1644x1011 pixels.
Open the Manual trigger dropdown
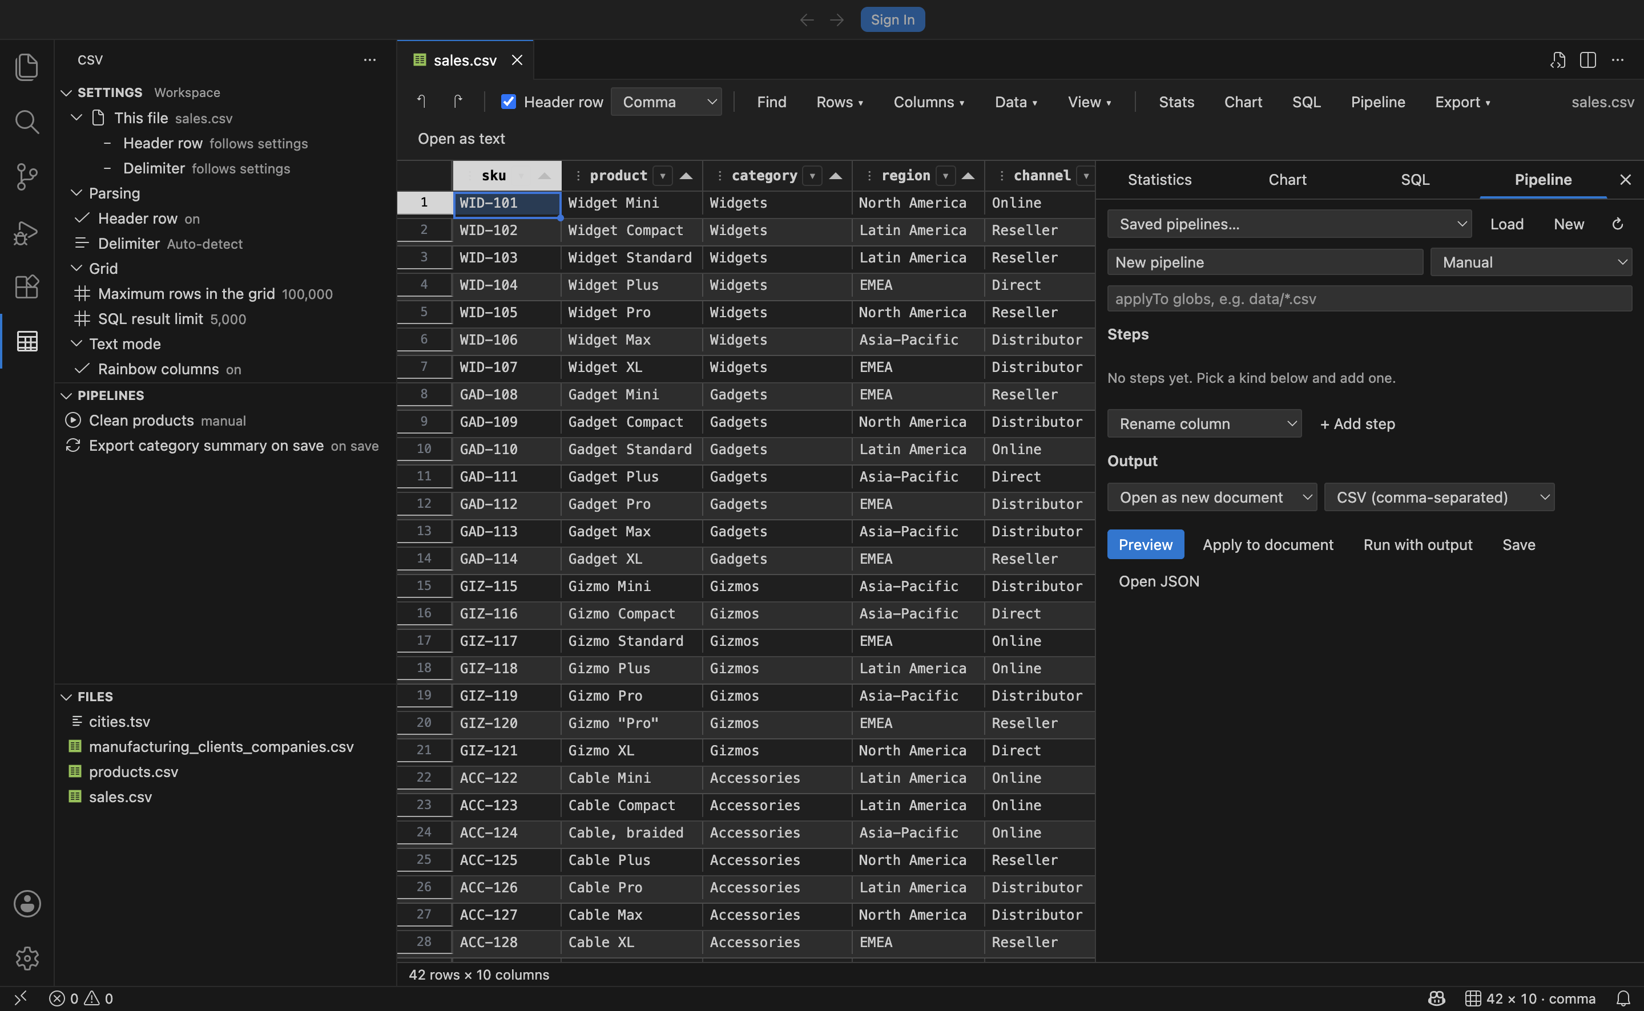(1531, 262)
